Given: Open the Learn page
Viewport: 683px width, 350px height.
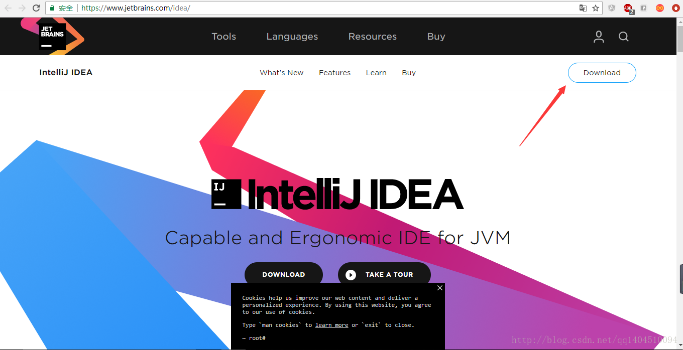Looking at the screenshot, I should coord(376,73).
